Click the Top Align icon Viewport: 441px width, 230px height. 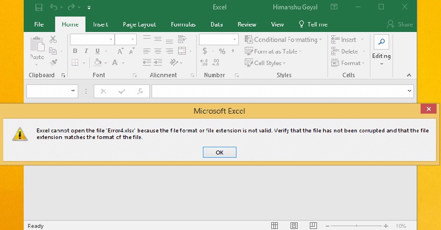[x=147, y=39]
